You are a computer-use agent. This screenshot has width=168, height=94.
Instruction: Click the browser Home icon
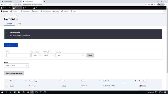10,5
